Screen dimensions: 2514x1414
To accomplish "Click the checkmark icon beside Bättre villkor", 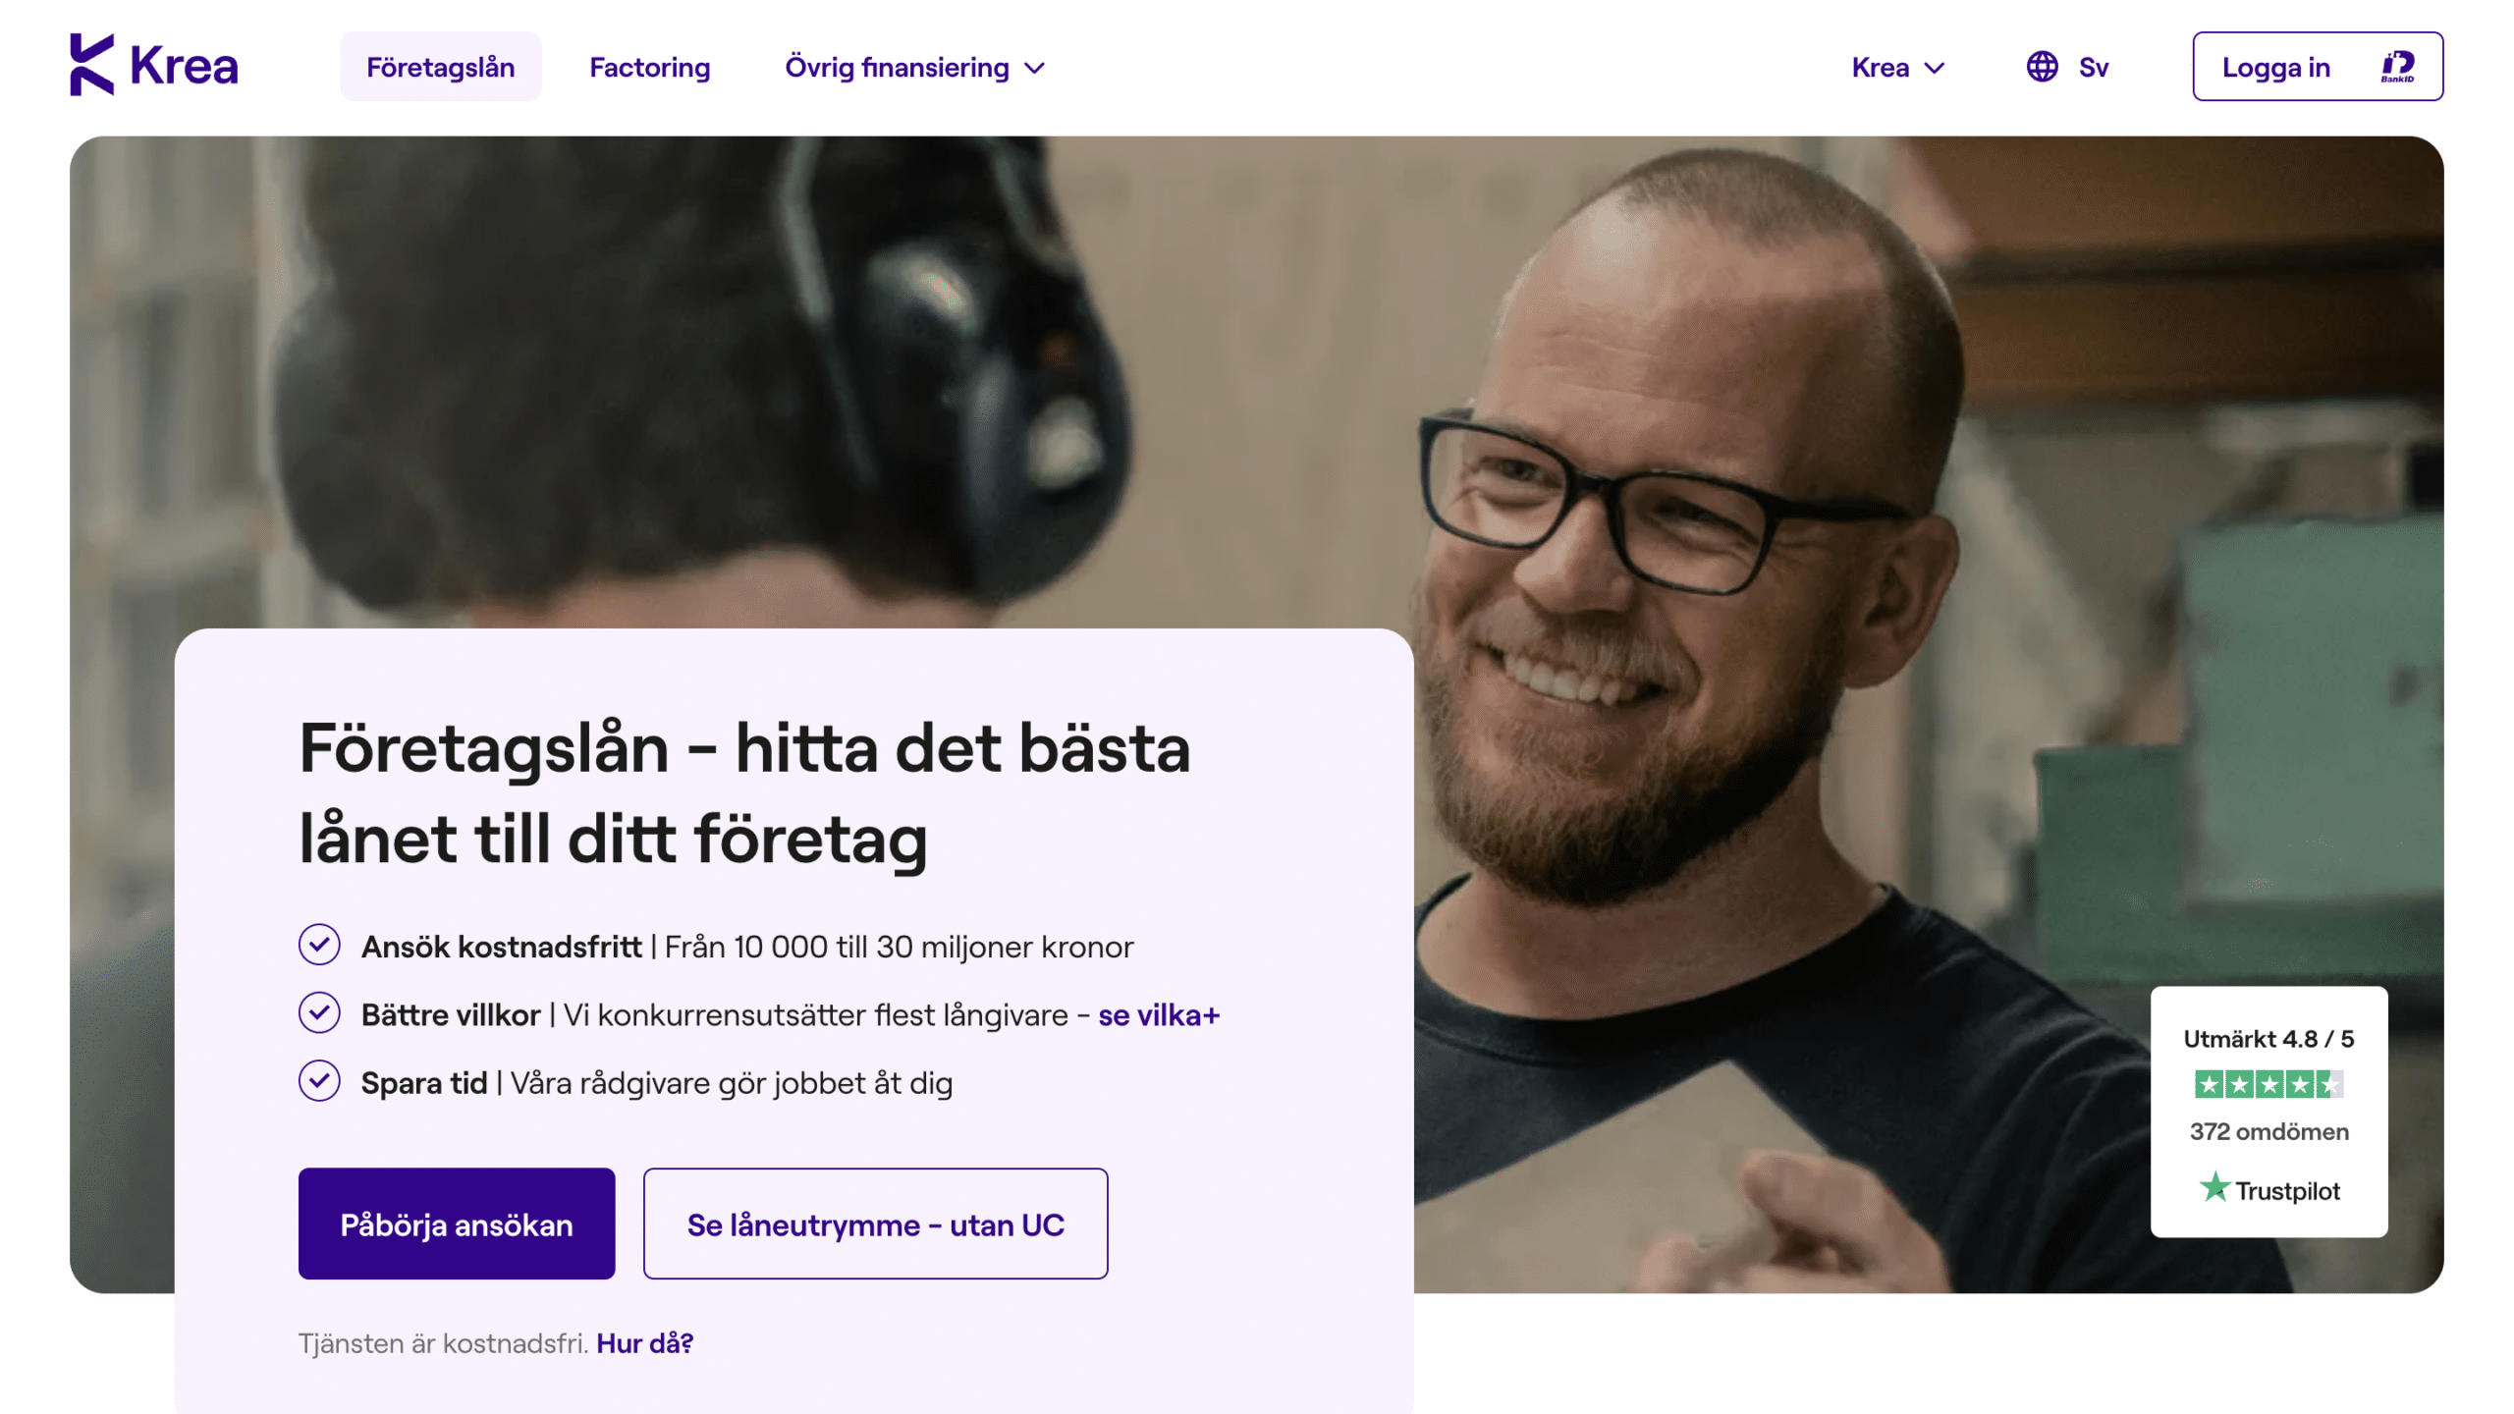I will (319, 1013).
